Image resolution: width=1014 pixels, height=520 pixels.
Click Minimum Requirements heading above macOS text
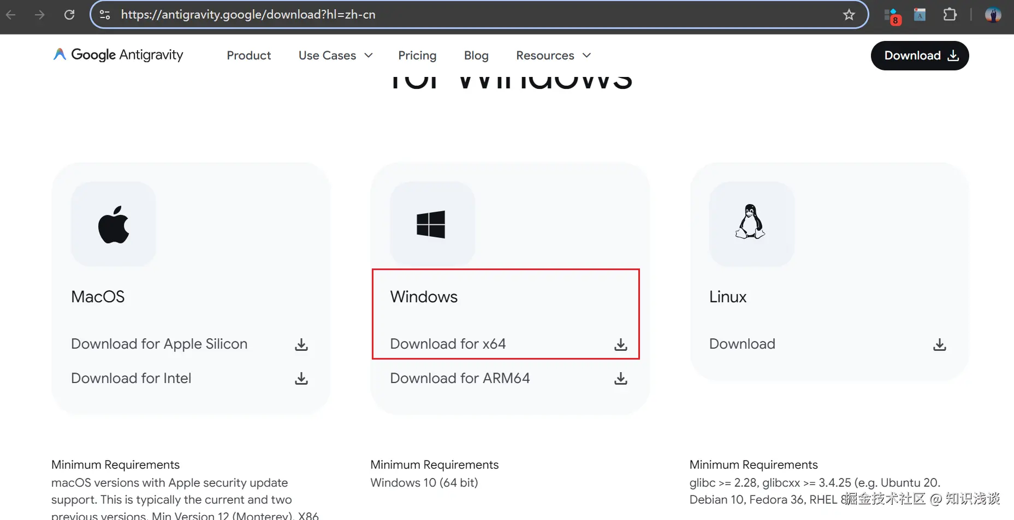coord(115,465)
